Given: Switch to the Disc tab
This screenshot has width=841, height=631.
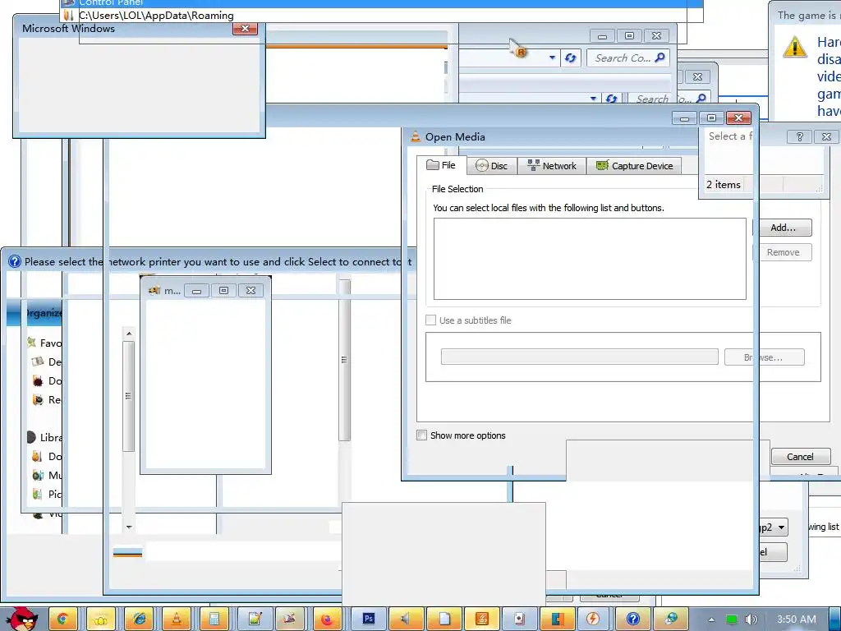Looking at the screenshot, I should (492, 166).
